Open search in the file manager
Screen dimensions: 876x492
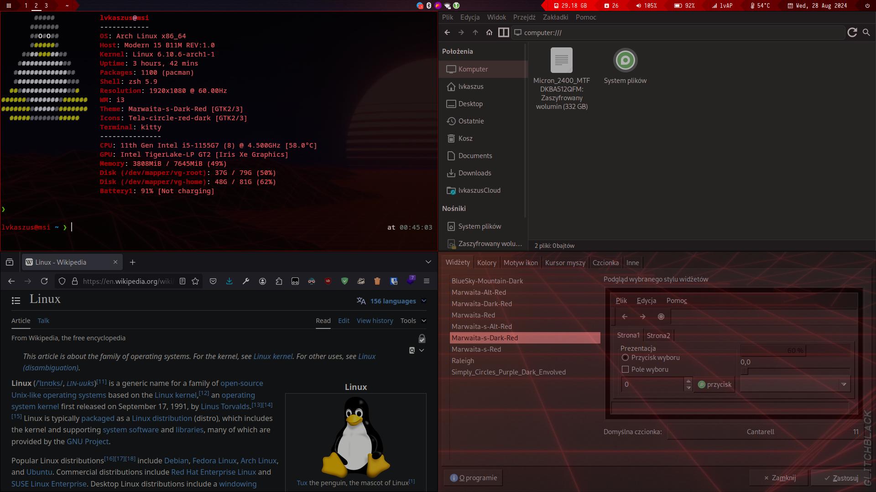click(866, 32)
